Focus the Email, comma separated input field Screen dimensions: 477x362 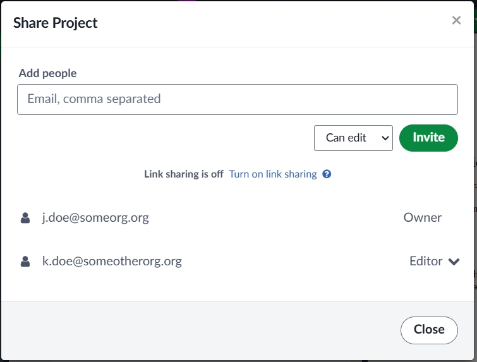click(237, 99)
